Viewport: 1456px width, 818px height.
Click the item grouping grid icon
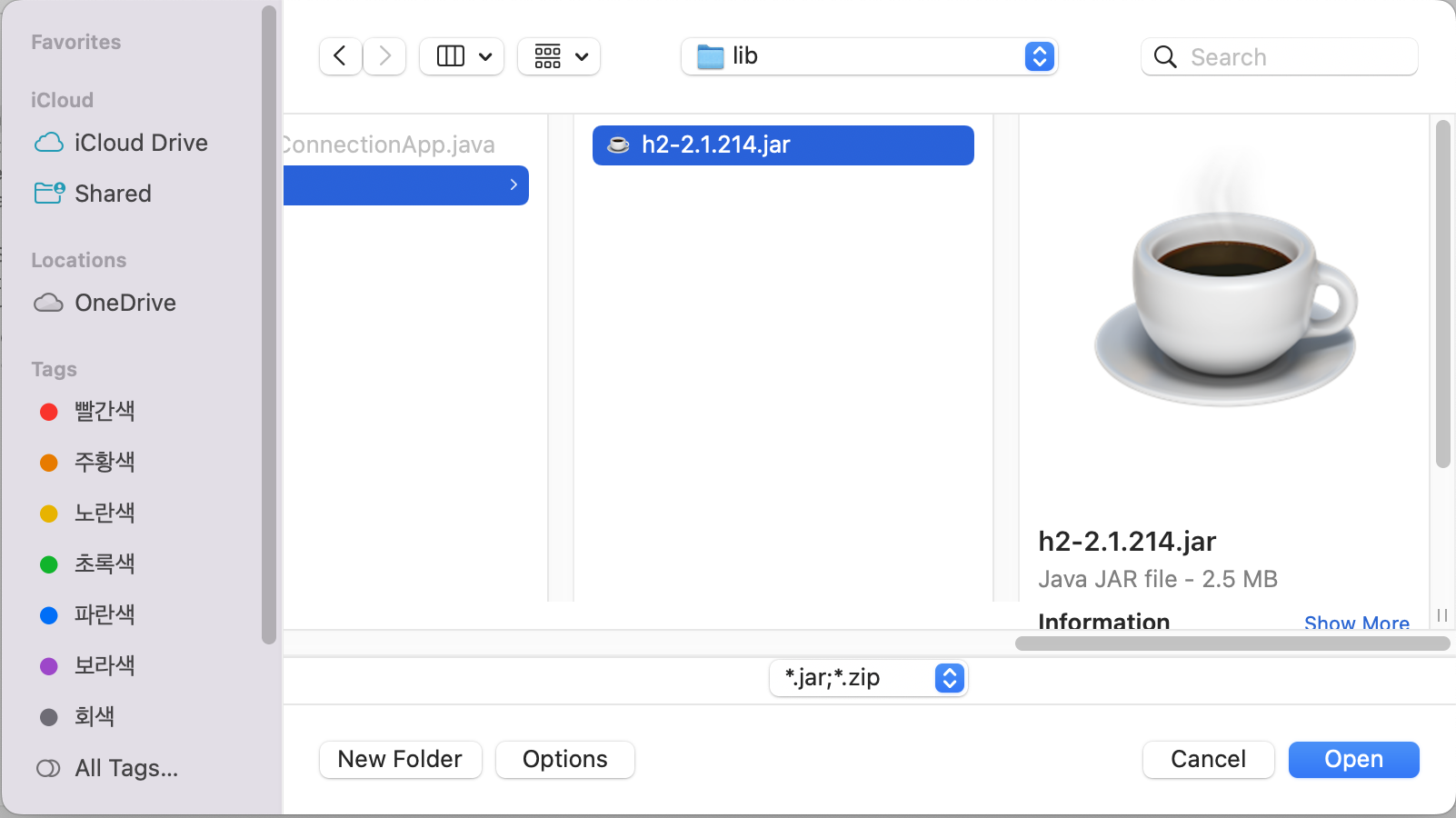(x=548, y=56)
